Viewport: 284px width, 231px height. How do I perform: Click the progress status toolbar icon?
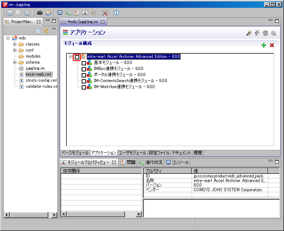tap(68, 13)
